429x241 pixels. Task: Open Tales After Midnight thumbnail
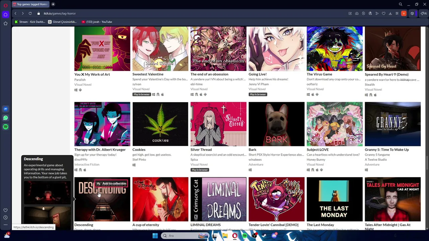point(393,199)
